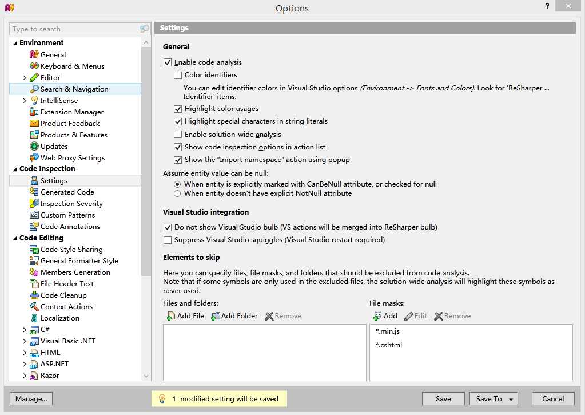Screen dimensions: 585x415
Task: Click the General ReSharper icon under Environment
Action: (x=34, y=54)
